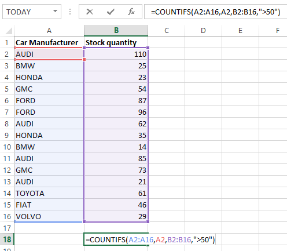Click cell A10 containing BMW
Viewport: 287px width, 251px height.
click(49, 147)
